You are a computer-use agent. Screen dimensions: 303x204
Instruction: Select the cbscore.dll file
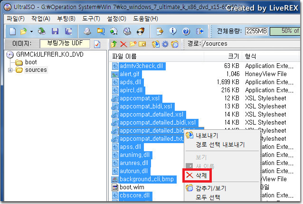click(x=135, y=195)
